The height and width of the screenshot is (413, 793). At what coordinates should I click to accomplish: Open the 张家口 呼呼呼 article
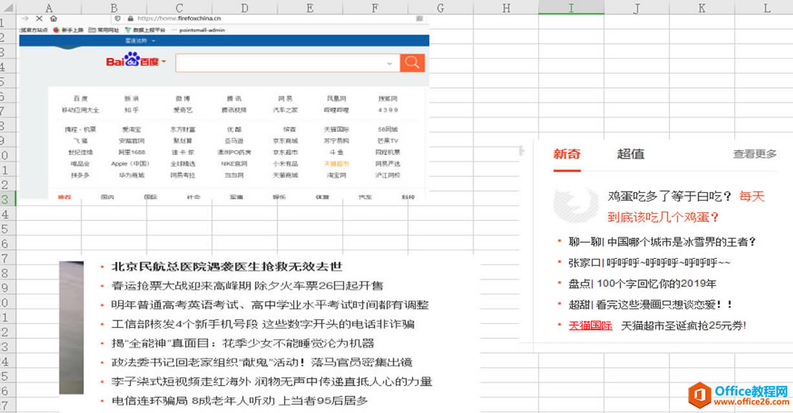point(650,263)
